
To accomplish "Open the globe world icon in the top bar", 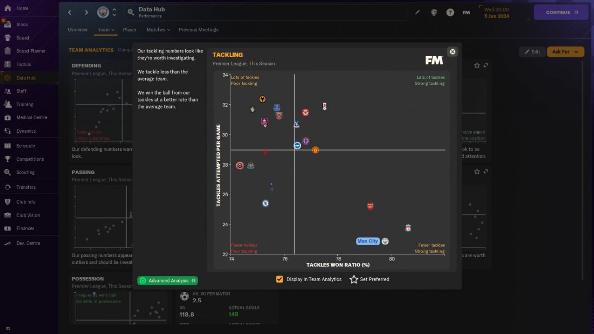I will tap(434, 13).
